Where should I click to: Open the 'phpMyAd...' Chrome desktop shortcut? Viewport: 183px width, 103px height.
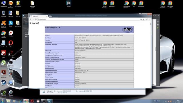(112, 4)
